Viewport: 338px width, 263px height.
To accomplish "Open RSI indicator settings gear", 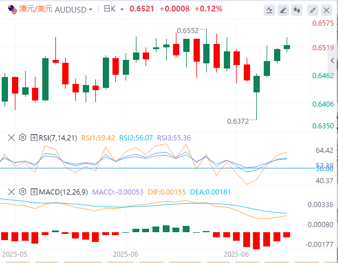I will point(23,137).
